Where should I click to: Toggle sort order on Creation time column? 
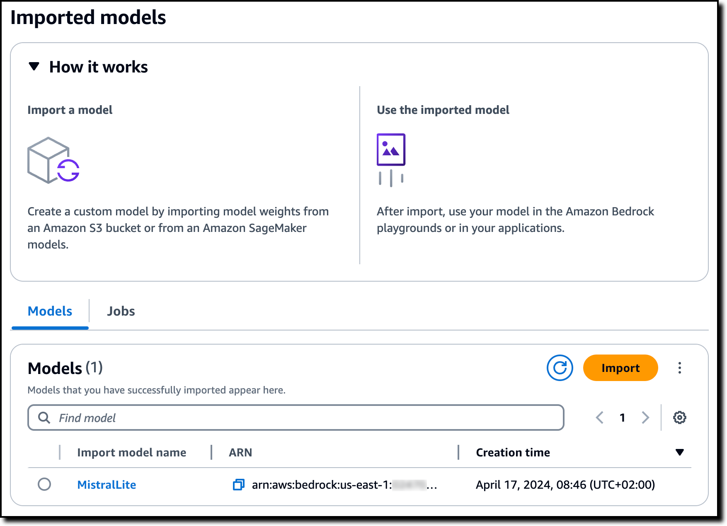point(679,452)
